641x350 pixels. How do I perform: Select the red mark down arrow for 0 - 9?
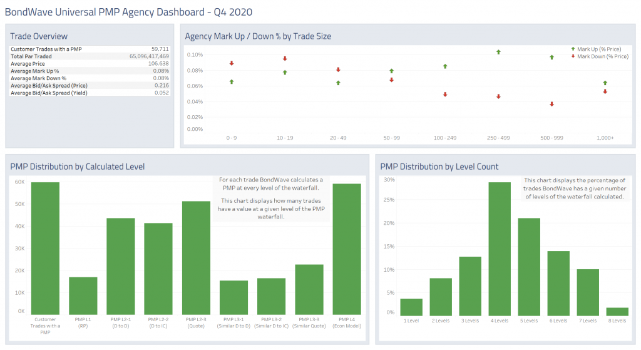(232, 63)
